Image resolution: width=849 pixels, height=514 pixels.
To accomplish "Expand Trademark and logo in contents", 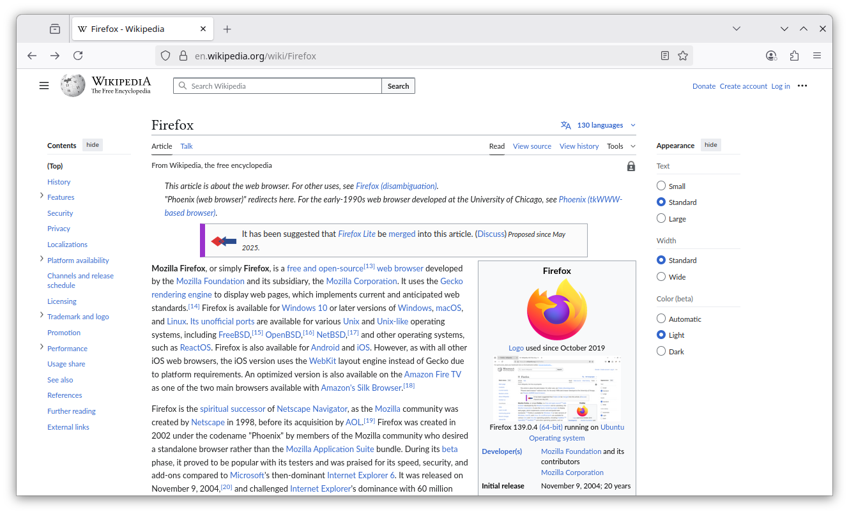I will [x=42, y=315].
